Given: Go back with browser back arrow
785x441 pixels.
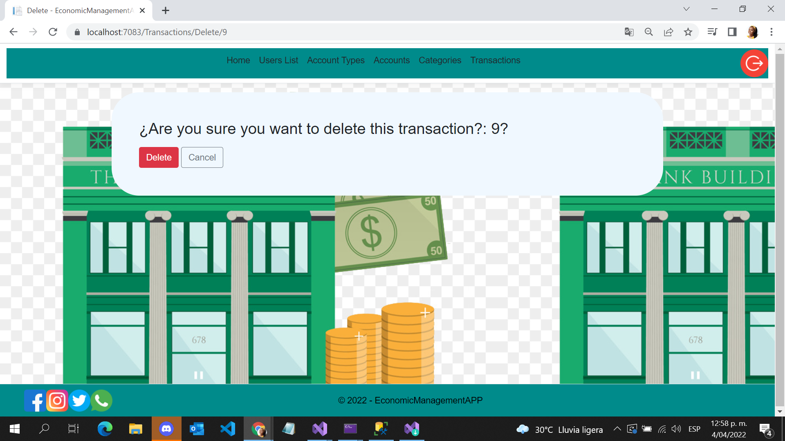Looking at the screenshot, I should click(13, 32).
